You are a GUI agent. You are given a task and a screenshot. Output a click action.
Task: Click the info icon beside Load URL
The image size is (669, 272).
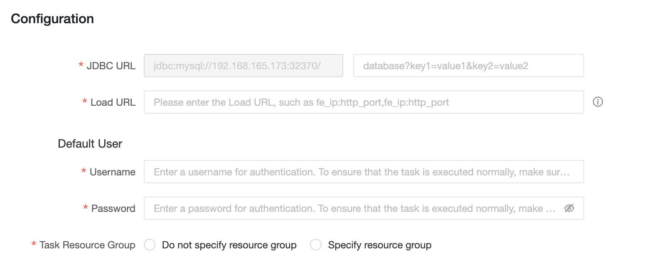598,102
